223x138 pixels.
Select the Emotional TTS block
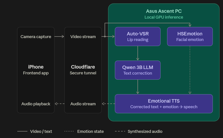(x=164, y=104)
